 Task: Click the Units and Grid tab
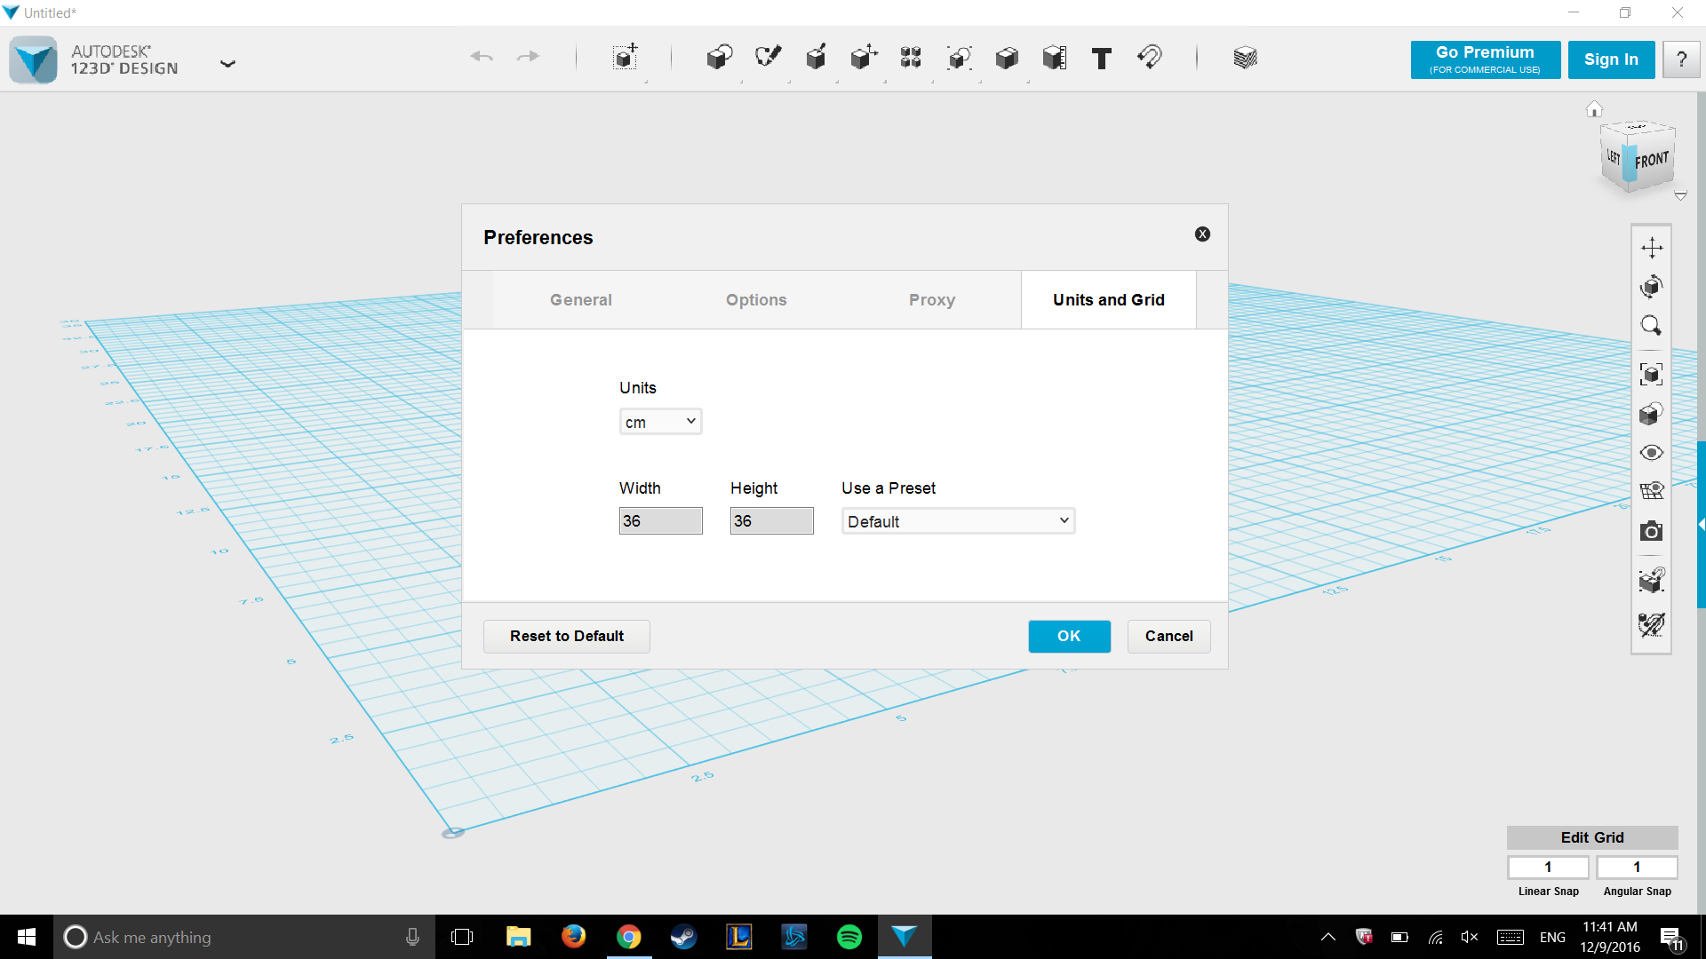[1108, 300]
